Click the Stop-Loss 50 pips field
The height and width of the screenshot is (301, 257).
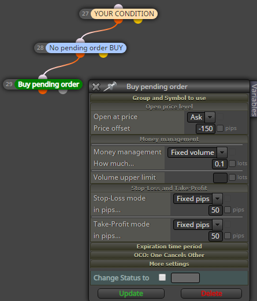tap(215, 210)
